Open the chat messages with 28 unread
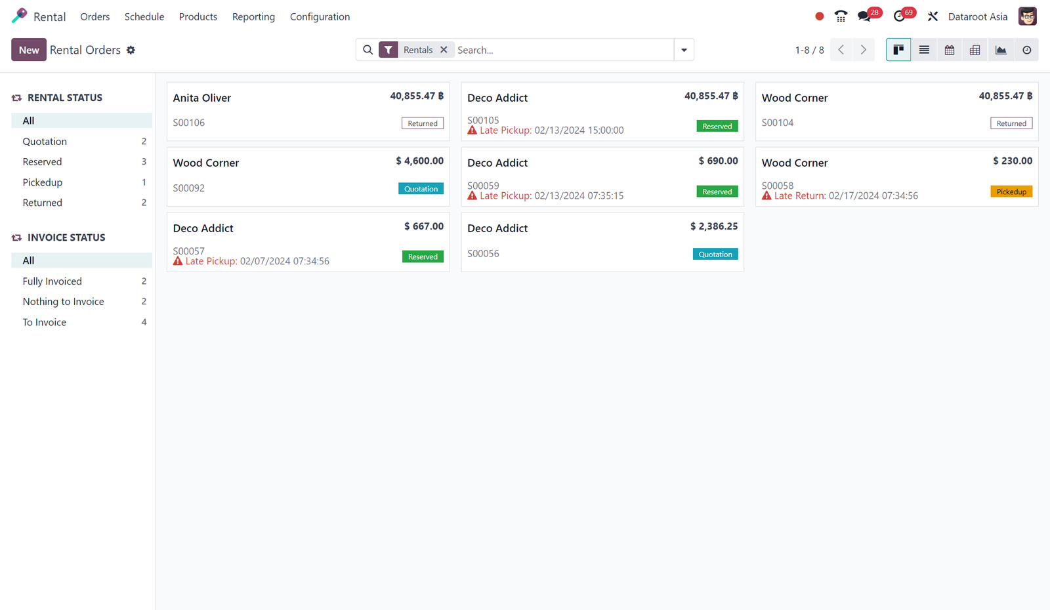 (x=870, y=15)
